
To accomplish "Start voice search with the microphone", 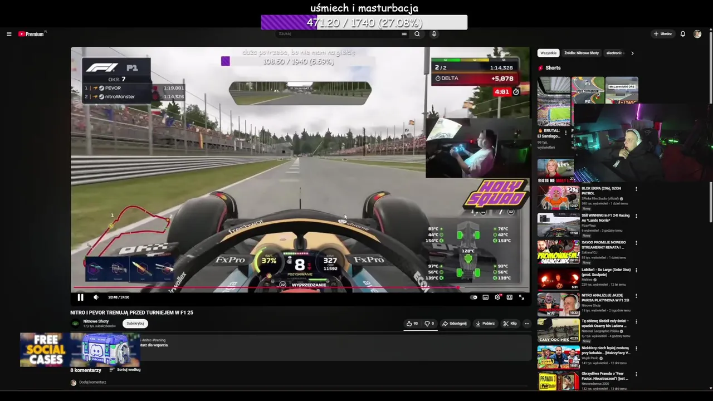I will [434, 34].
